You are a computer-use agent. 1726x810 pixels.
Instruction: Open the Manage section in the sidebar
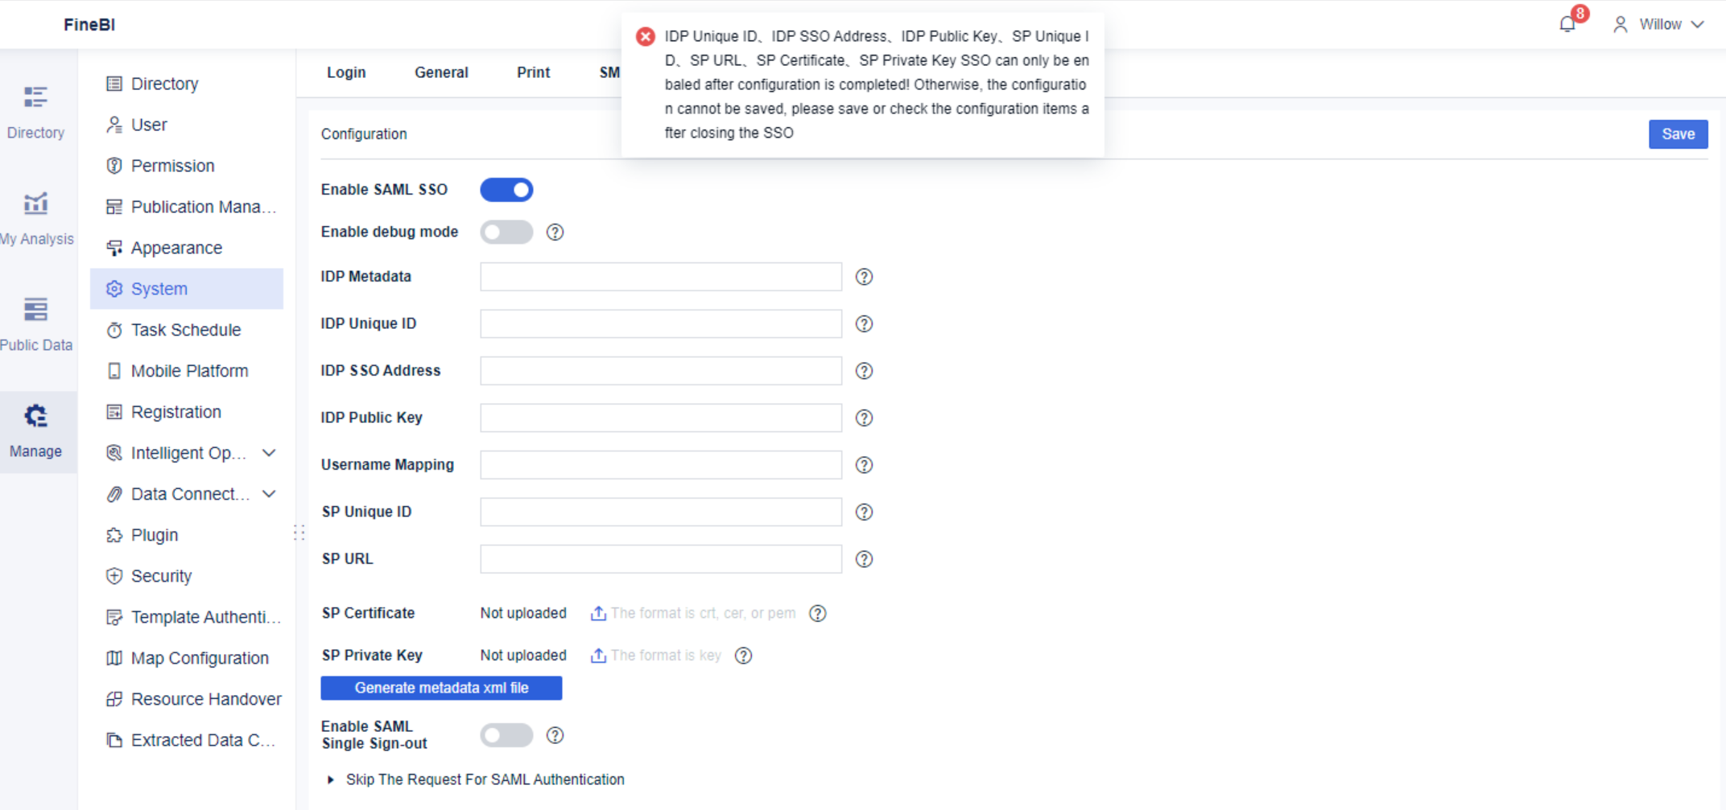click(x=36, y=430)
